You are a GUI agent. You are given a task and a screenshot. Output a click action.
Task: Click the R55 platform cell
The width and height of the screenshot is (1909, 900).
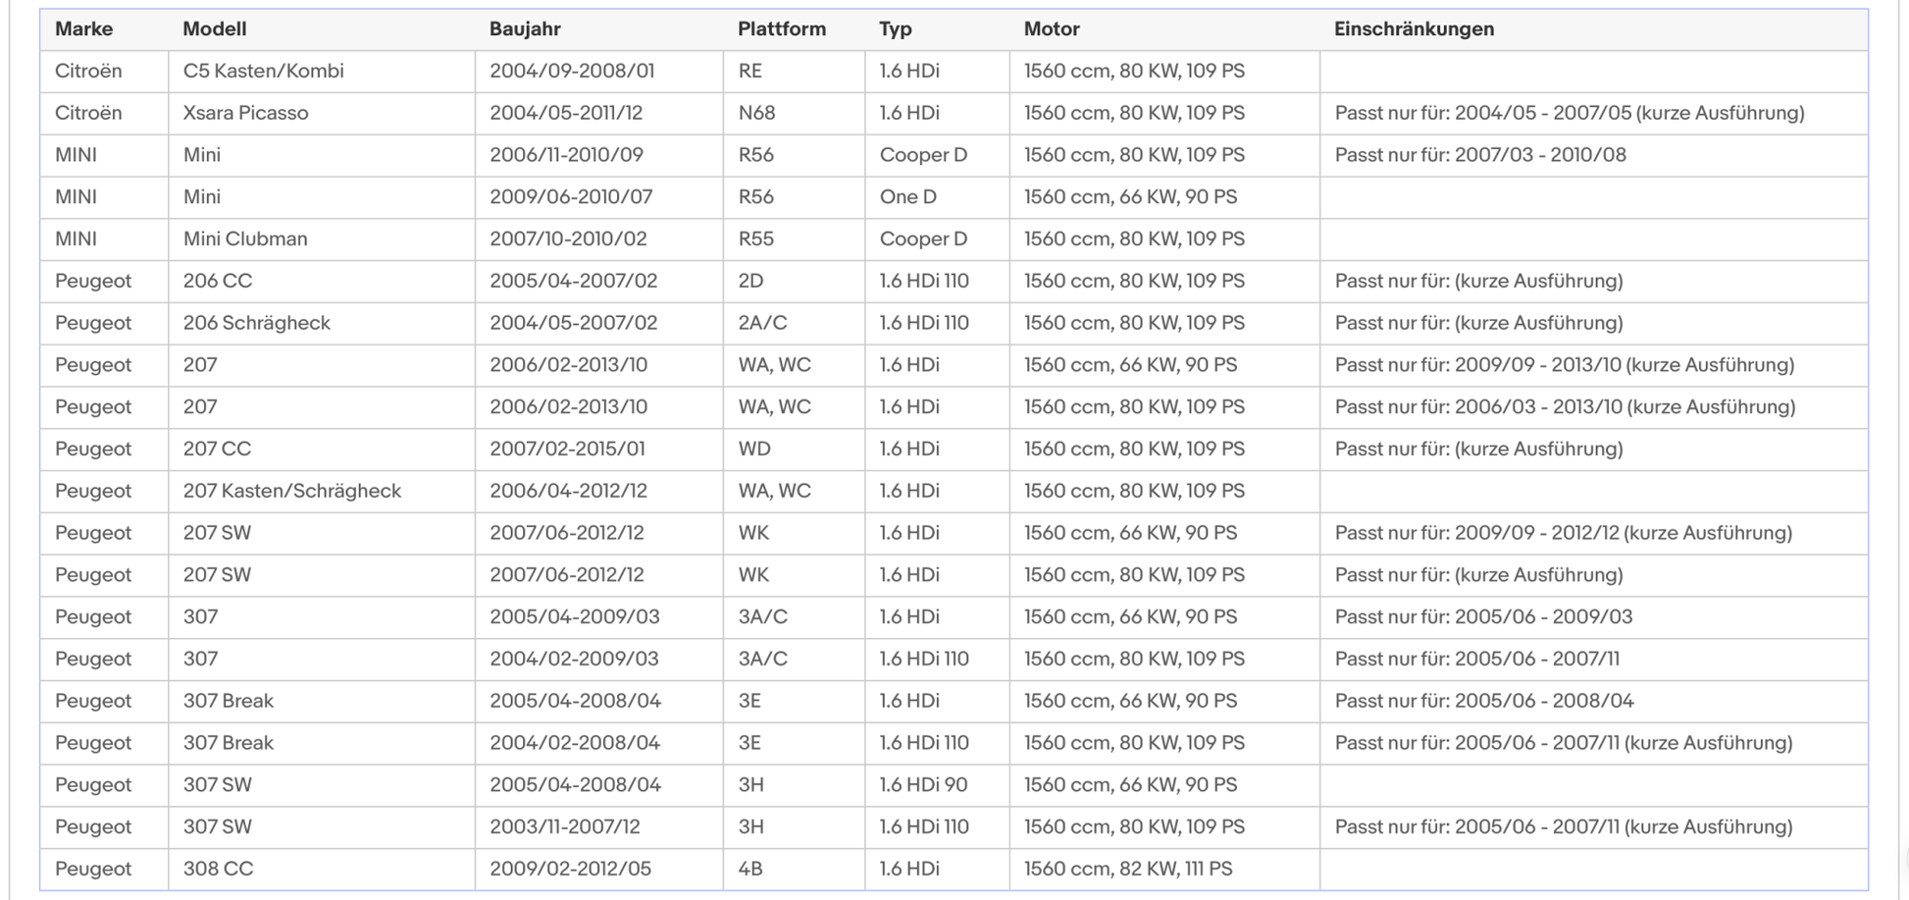pos(755,239)
